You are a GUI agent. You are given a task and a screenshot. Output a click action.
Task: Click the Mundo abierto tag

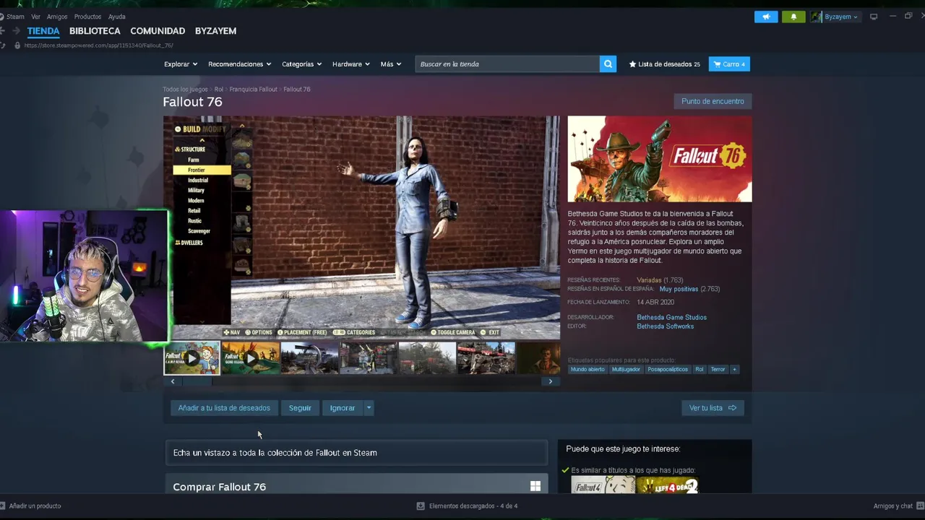[588, 369]
